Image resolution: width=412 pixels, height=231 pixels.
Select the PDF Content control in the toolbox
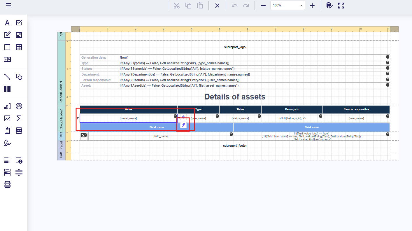pos(19,130)
